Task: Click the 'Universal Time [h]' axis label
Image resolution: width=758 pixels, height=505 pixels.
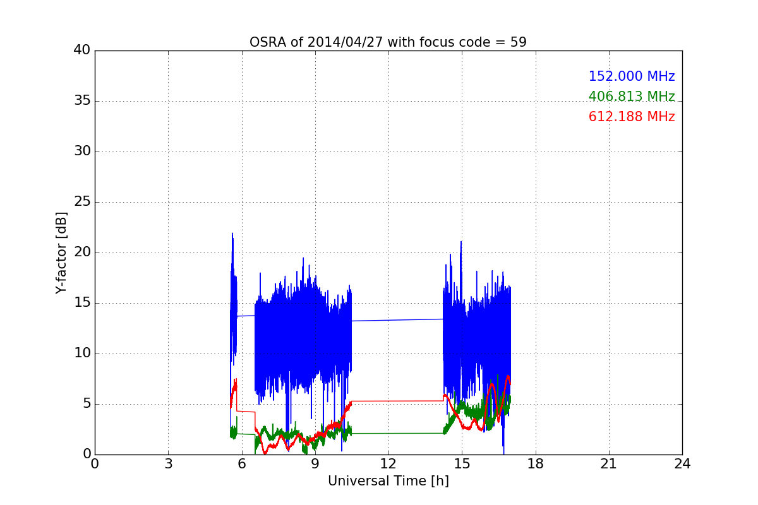Action: pyautogui.click(x=388, y=481)
